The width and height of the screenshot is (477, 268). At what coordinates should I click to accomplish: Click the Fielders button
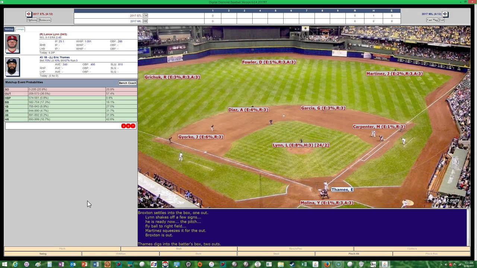pos(412,249)
